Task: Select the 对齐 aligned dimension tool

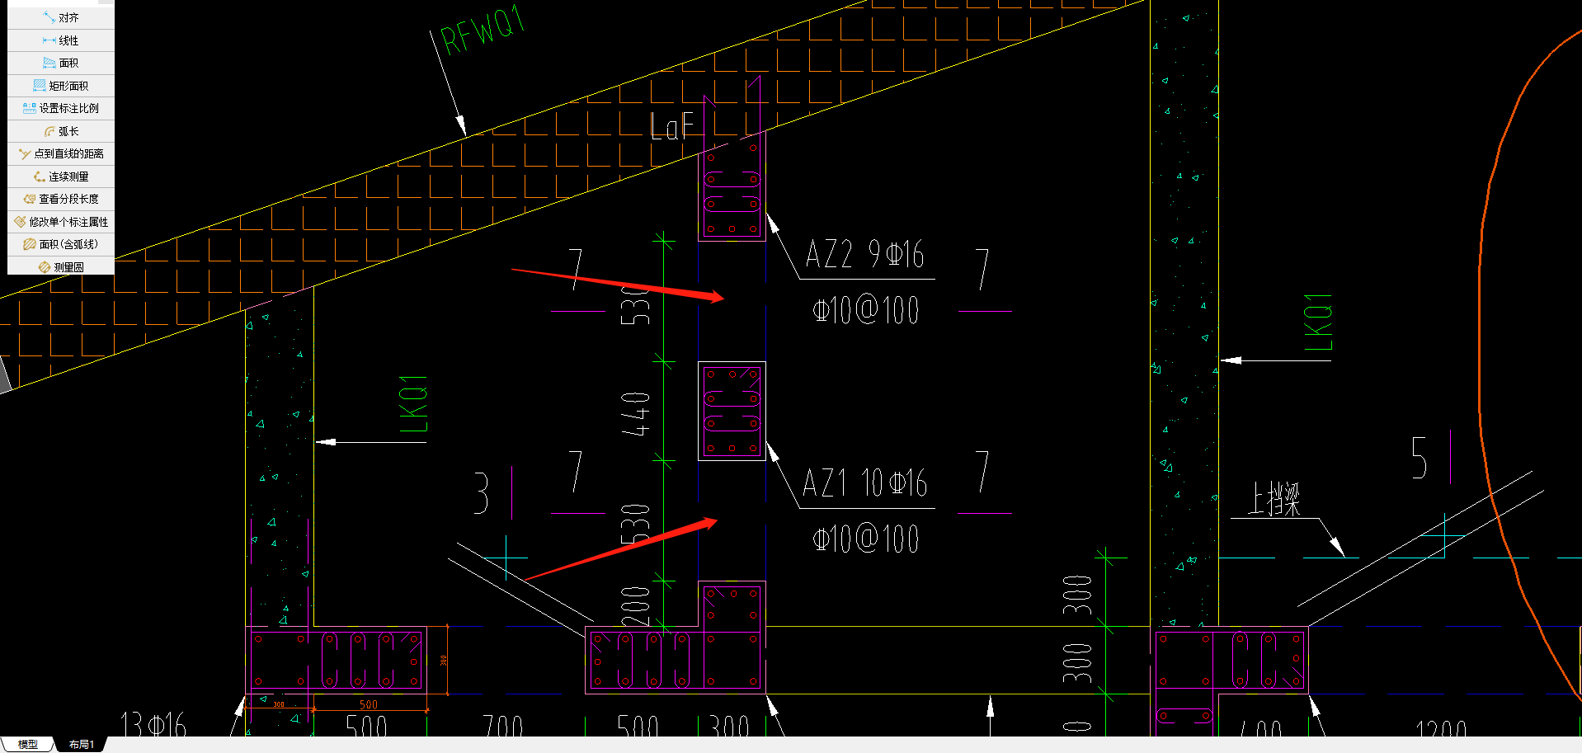Action: click(61, 17)
